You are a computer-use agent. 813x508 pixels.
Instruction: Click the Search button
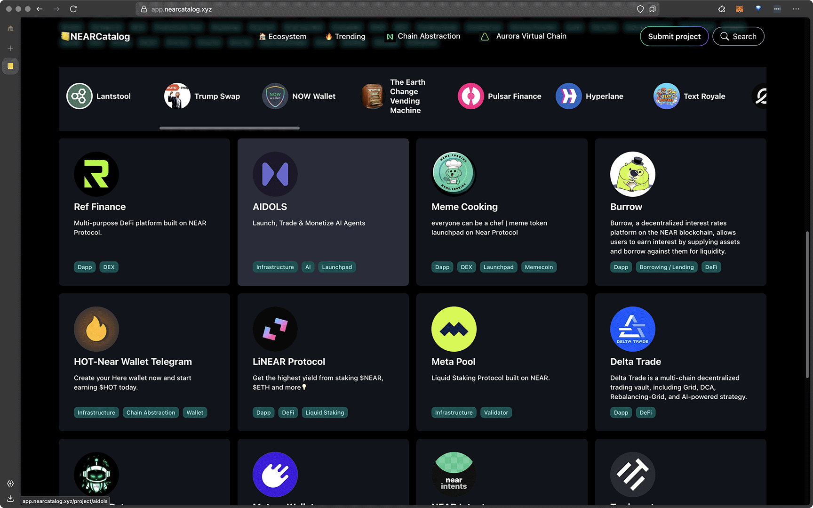(738, 36)
